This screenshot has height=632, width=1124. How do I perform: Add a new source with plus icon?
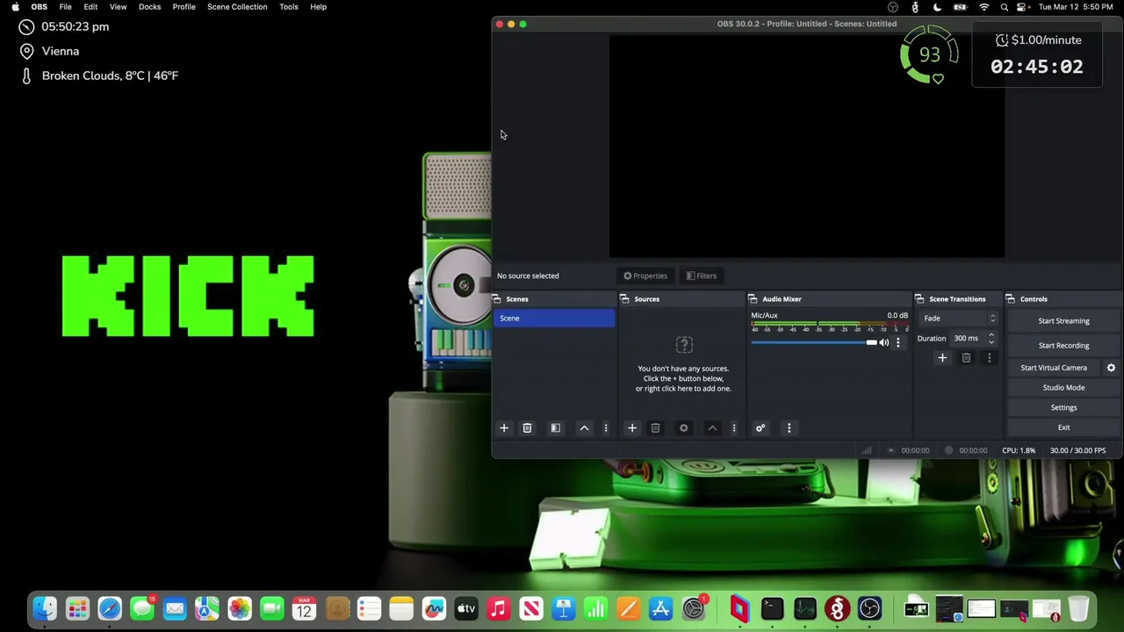(631, 428)
